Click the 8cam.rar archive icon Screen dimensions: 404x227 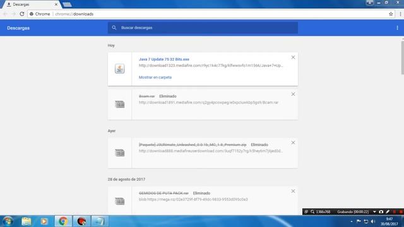[119, 104]
